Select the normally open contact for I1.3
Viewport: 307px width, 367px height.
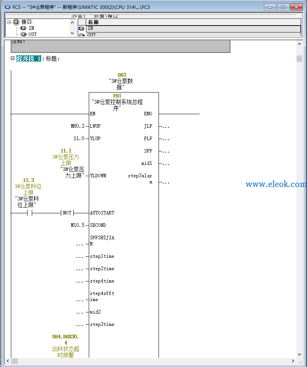(29, 213)
